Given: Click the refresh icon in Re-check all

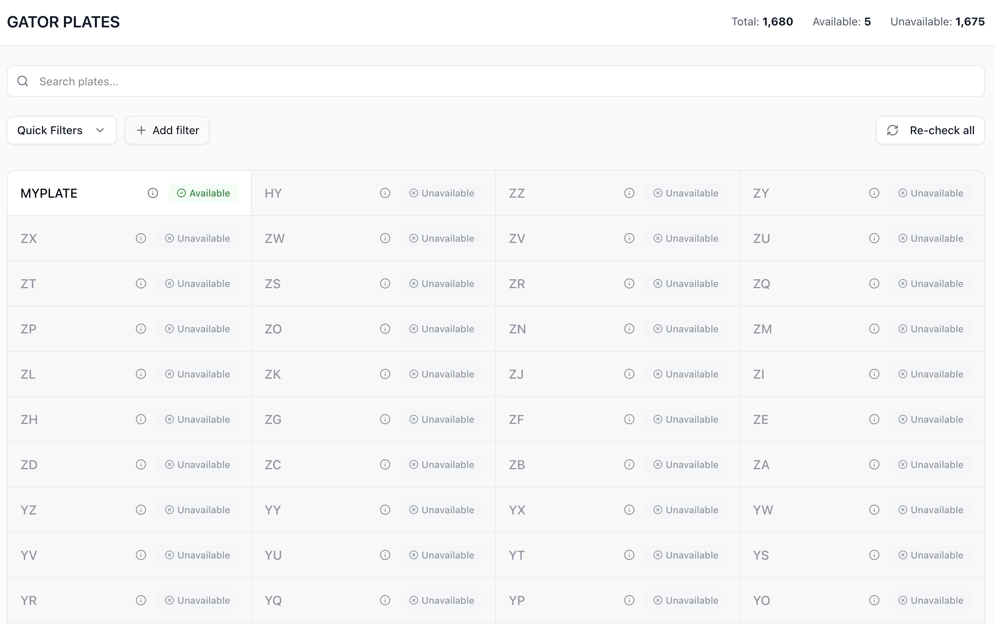Looking at the screenshot, I should [892, 131].
